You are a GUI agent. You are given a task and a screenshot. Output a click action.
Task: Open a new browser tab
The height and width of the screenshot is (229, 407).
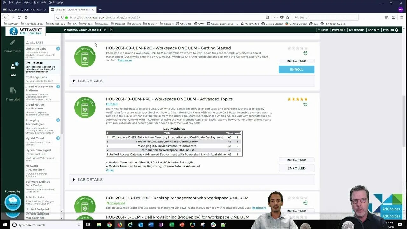(x=100, y=10)
